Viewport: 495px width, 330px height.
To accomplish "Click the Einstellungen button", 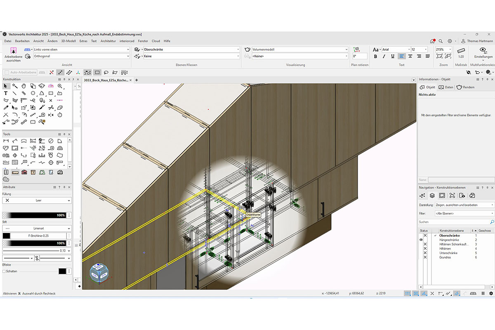I will [483, 52].
